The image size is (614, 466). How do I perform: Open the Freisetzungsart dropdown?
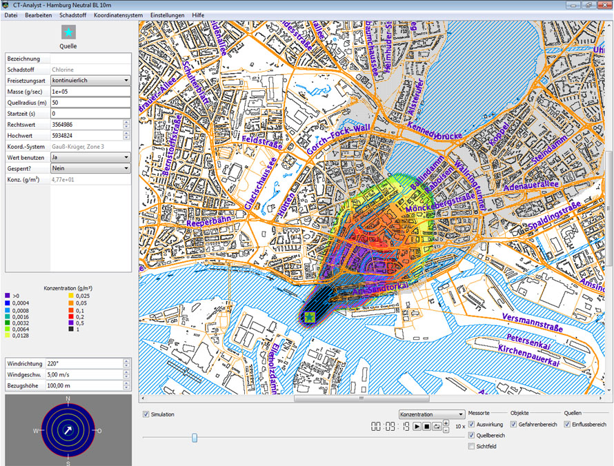pos(90,81)
